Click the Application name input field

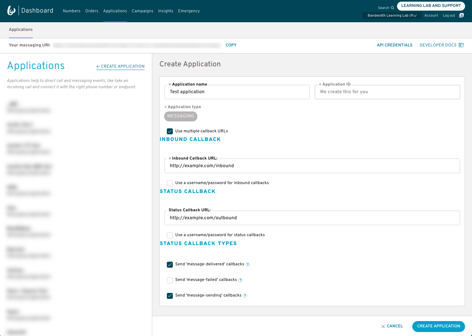[x=237, y=92]
